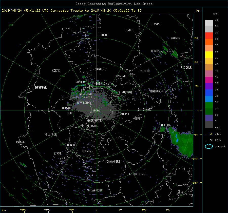
Task: Click the HAVERI city label
Action: click(88, 151)
